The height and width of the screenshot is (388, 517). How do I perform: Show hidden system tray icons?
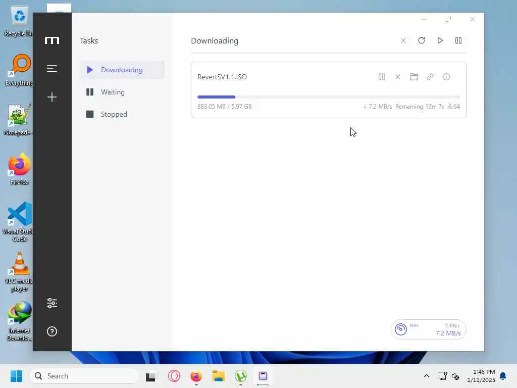426,376
